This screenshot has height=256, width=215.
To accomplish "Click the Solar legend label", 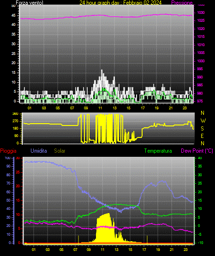I will 60,151.
